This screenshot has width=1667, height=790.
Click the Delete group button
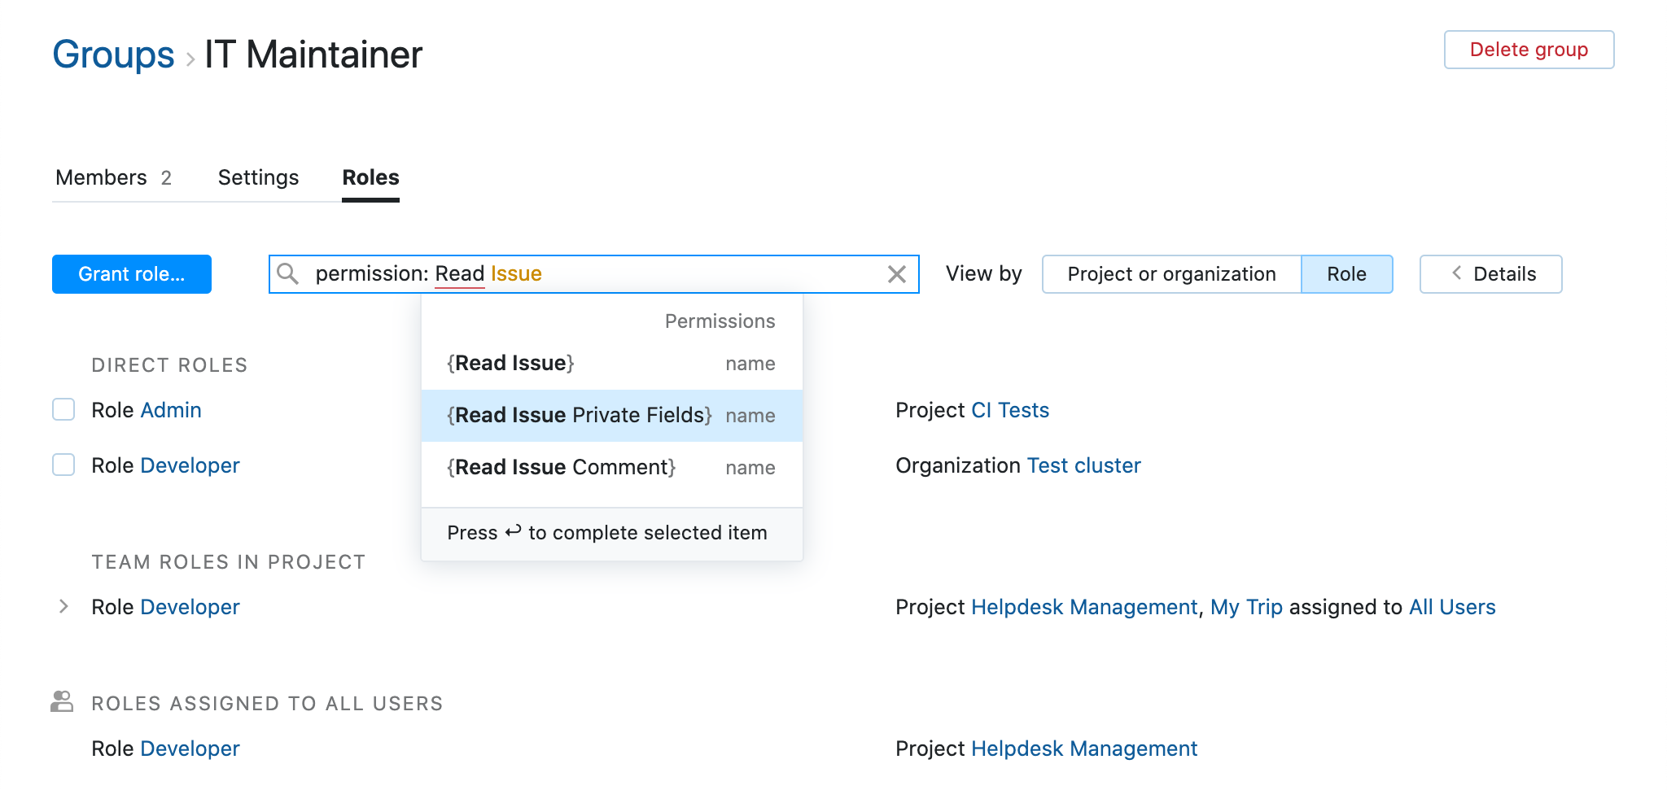(1529, 49)
